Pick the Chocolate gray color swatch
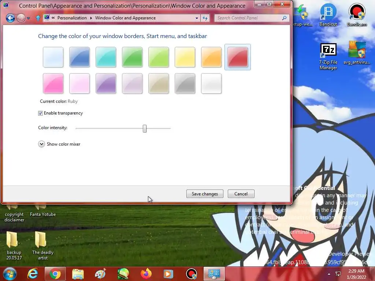375x281 pixels. point(185,83)
